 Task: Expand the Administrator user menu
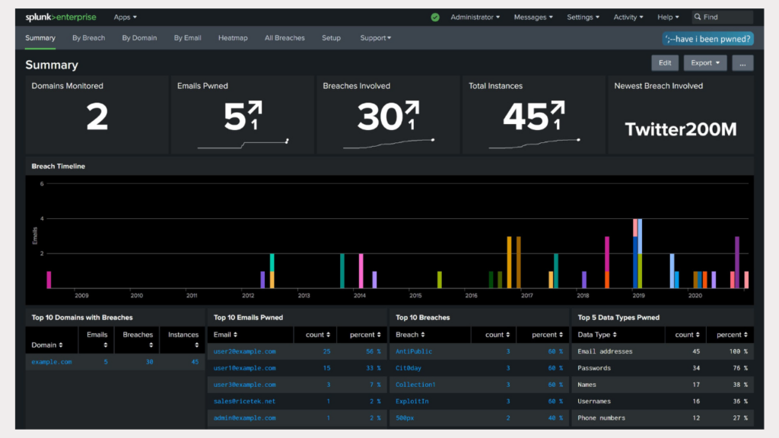point(475,17)
